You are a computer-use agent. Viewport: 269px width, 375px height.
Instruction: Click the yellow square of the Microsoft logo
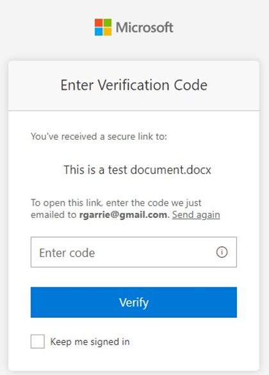pos(108,32)
